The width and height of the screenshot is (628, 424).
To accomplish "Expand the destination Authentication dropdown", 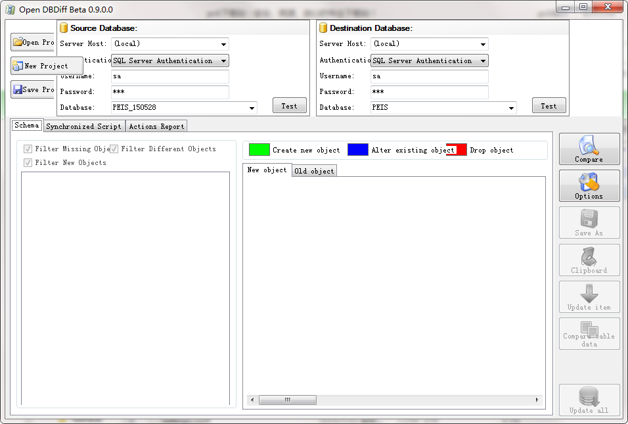I will pyautogui.click(x=483, y=61).
